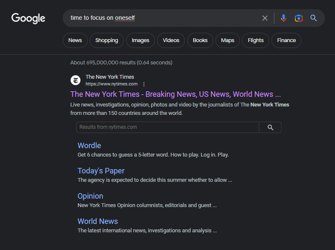Image resolution: width=335 pixels, height=250 pixels.
Task: Submit search with the magnifier icon
Action: (314, 18)
